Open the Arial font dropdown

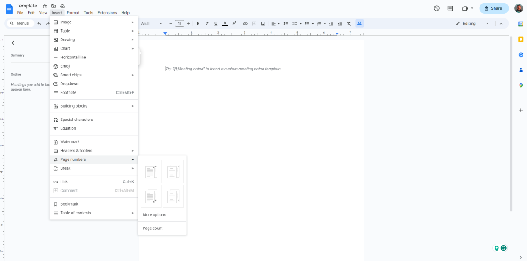coord(152,23)
